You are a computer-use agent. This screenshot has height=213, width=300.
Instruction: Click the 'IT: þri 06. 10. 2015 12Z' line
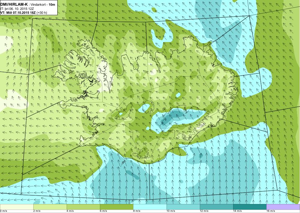17,9
